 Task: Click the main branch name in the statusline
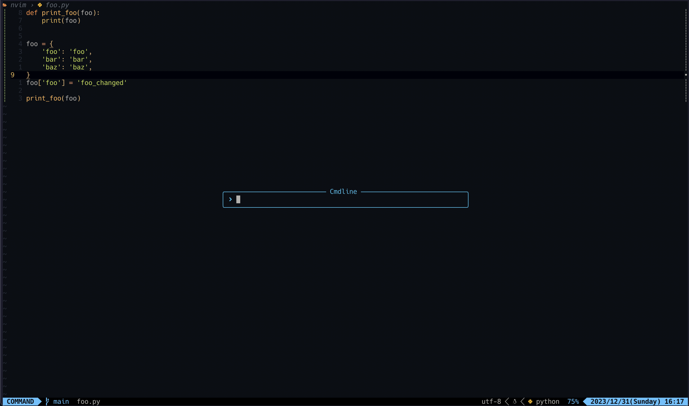click(61, 401)
